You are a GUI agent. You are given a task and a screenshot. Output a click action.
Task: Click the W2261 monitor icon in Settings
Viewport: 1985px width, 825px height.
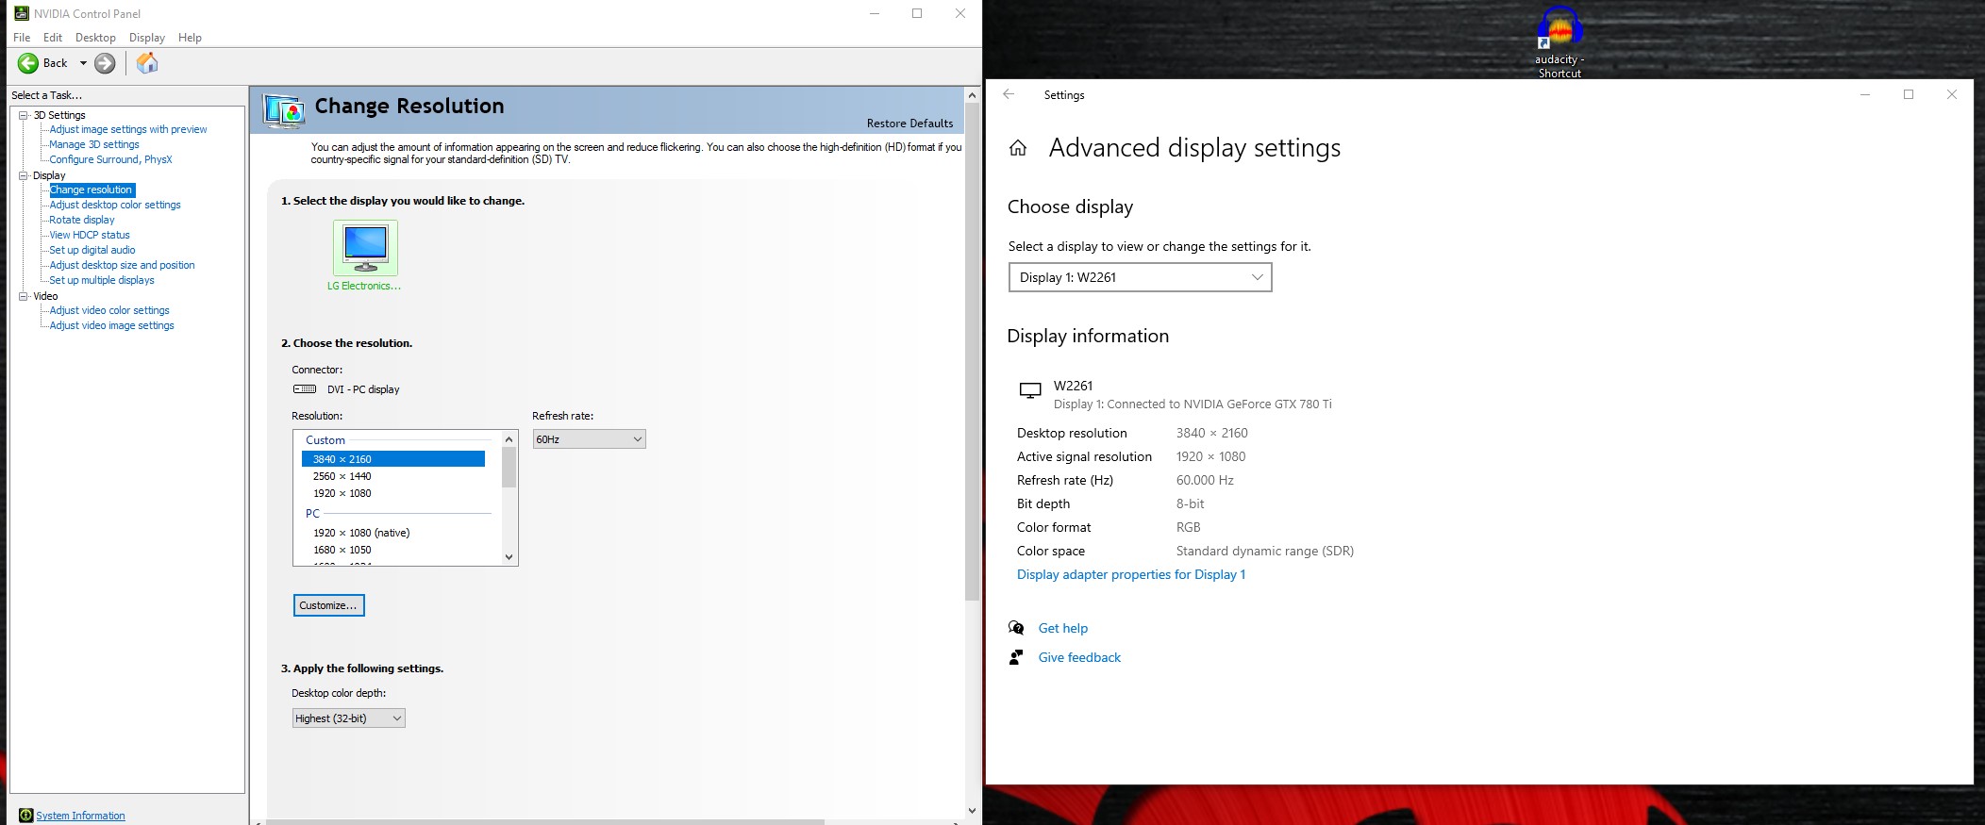[1030, 390]
